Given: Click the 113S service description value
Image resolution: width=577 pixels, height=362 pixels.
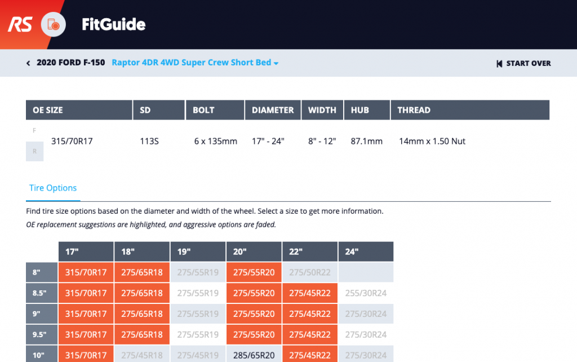Looking at the screenshot, I should [x=149, y=141].
